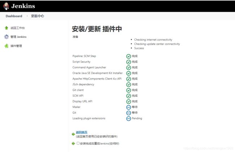Click the 'JSch dependency' plugin name

click(x=83, y=84)
